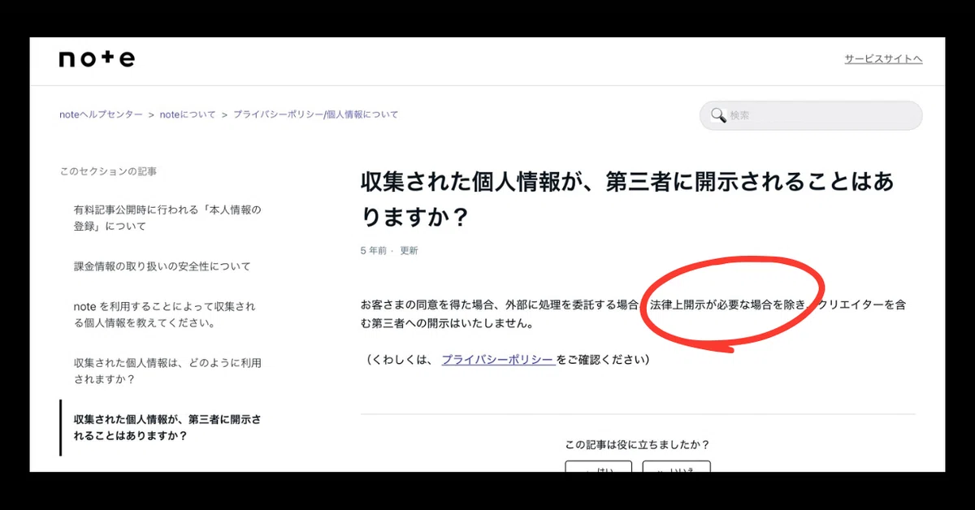Image resolution: width=975 pixels, height=510 pixels.
Task: Click the 検索 search field
Action: [811, 115]
